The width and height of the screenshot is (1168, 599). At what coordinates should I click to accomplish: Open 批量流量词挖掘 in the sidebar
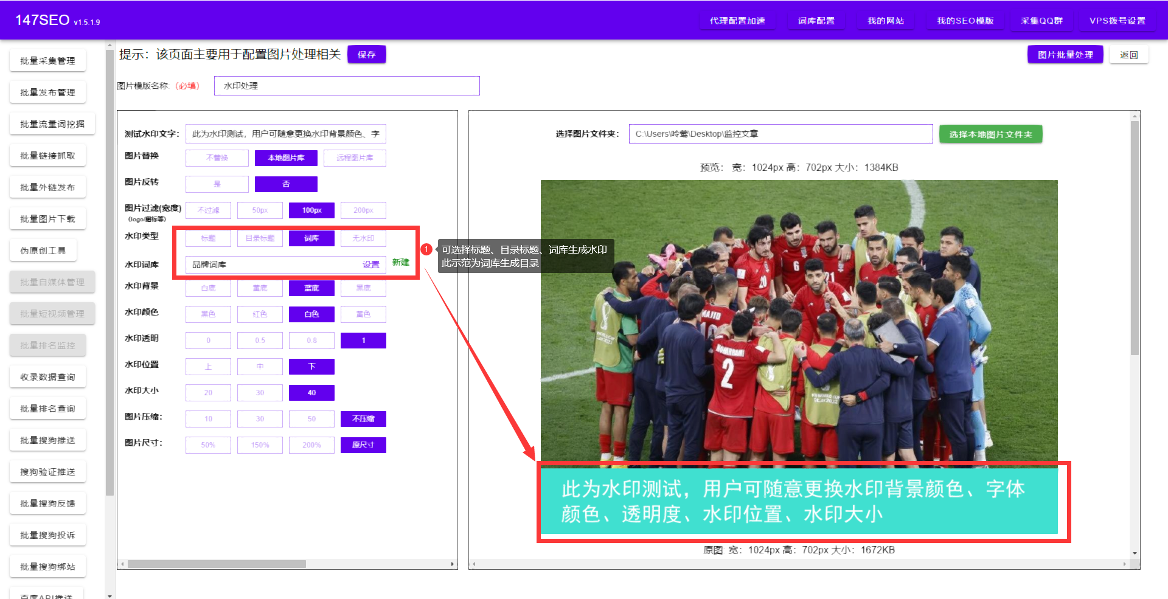(52, 124)
